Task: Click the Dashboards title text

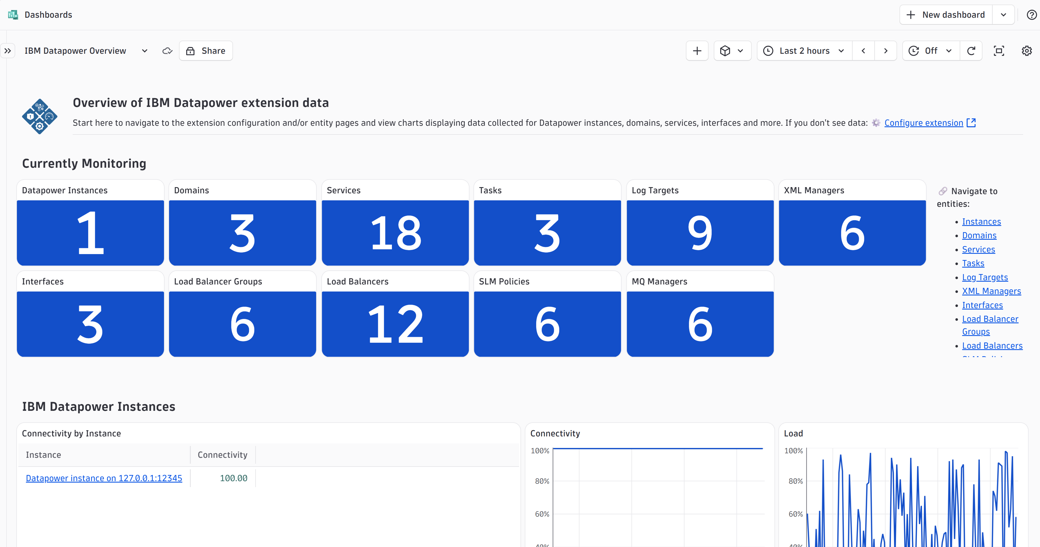Action: [48, 15]
